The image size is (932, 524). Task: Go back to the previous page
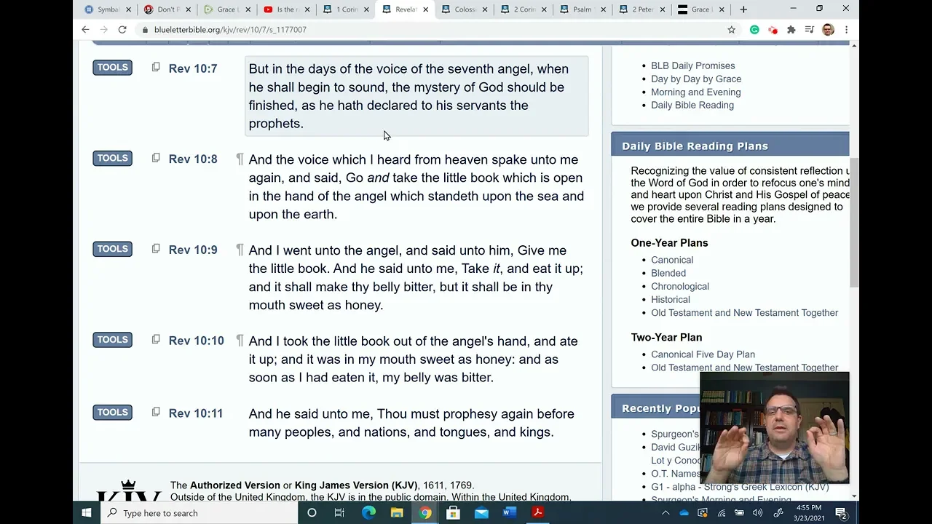pos(85,30)
